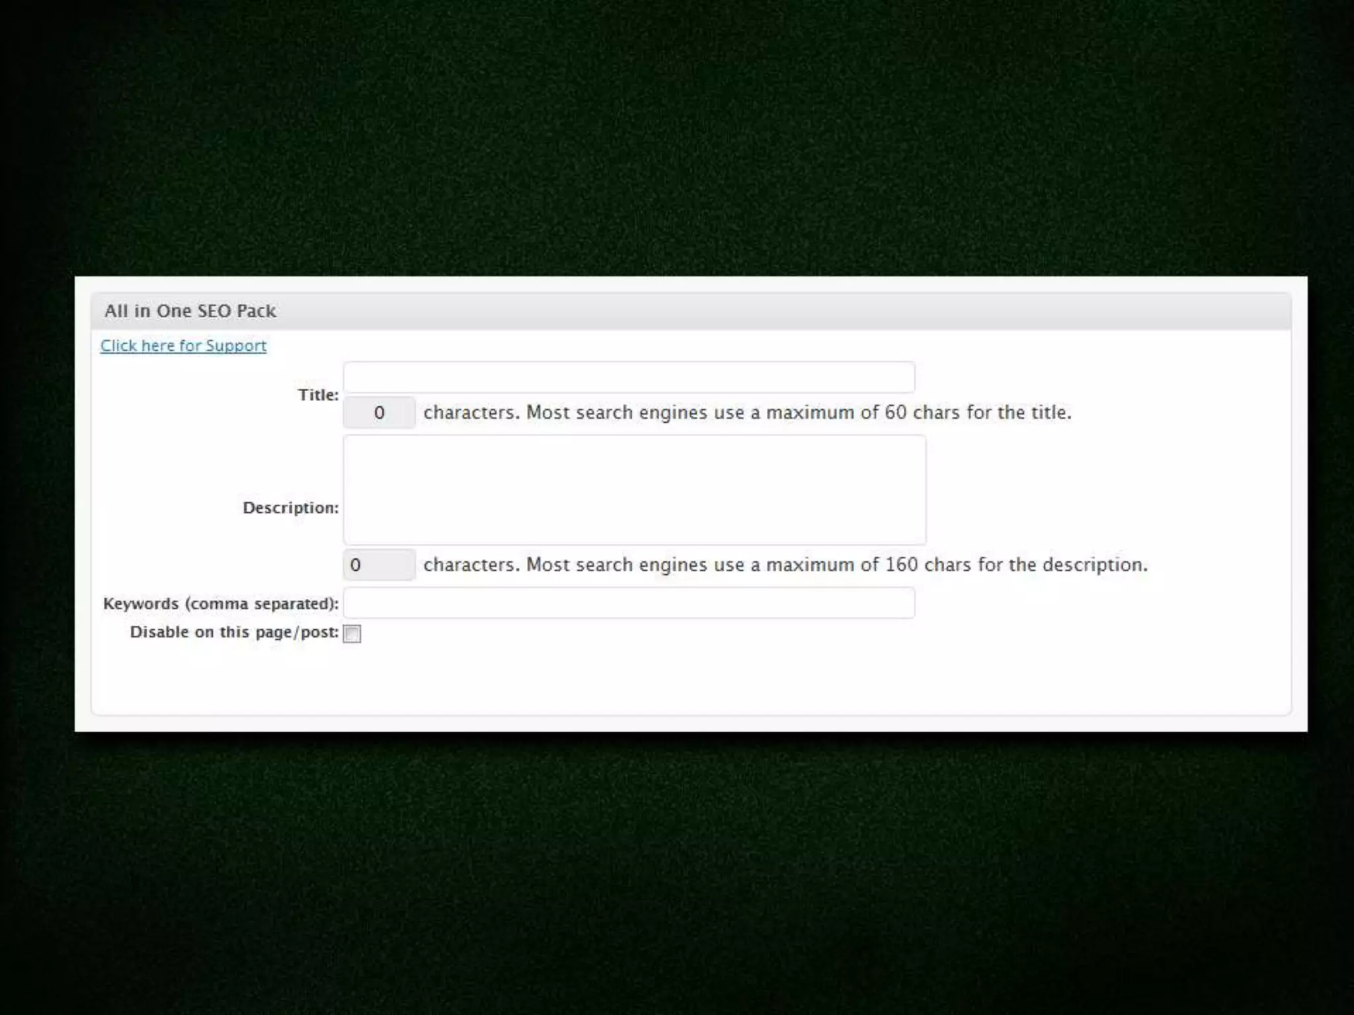Click the 'Title:' field label
This screenshot has width=1354, height=1015.
(x=318, y=395)
